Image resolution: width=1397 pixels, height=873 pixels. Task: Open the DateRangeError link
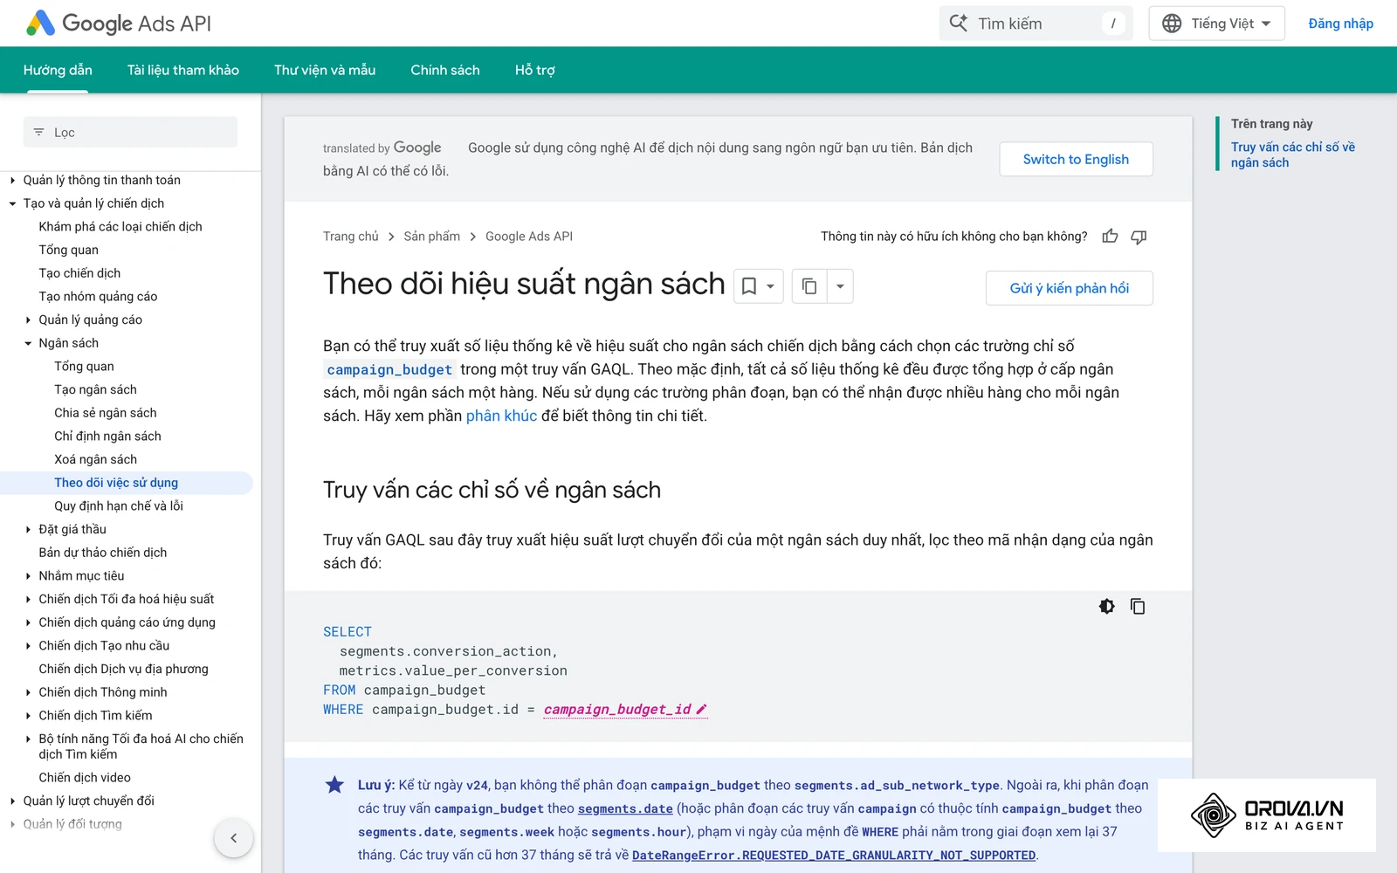[834, 856]
